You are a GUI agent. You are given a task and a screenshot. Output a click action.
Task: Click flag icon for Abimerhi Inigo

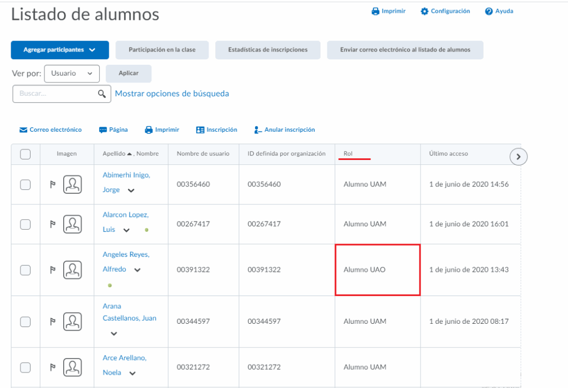tap(53, 185)
